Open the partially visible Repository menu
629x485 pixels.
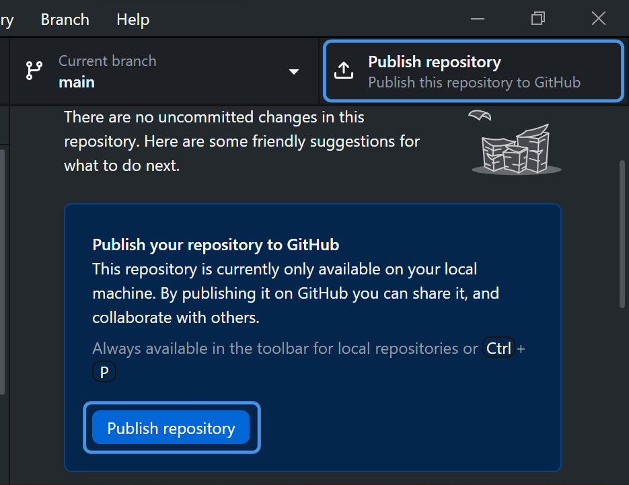[7, 20]
